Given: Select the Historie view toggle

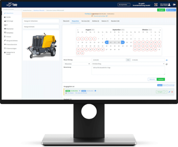Looking at the screenshot, I should (165, 85).
